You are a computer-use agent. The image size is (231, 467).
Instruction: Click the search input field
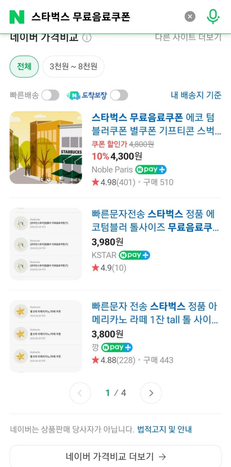pos(103,17)
